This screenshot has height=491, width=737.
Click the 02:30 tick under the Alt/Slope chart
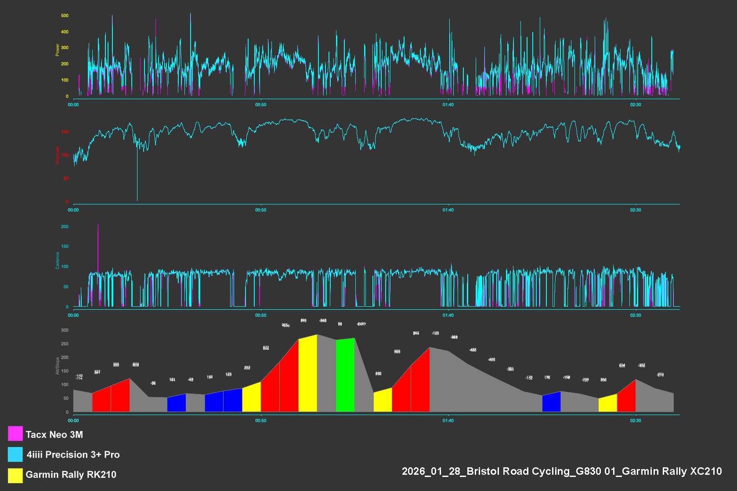[x=636, y=421]
